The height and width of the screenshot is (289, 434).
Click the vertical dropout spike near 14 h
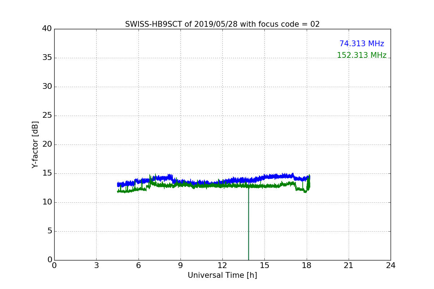248,224
